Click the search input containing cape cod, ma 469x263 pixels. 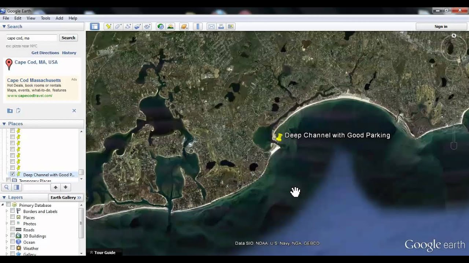(x=32, y=38)
